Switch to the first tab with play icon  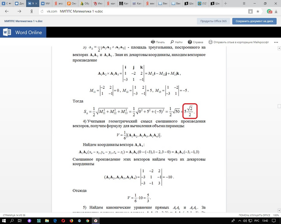pyautogui.click(x=7, y=3)
